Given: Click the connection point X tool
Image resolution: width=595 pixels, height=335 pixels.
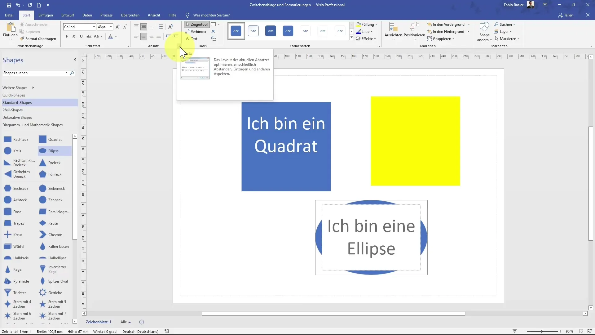Looking at the screenshot, I should (213, 31).
